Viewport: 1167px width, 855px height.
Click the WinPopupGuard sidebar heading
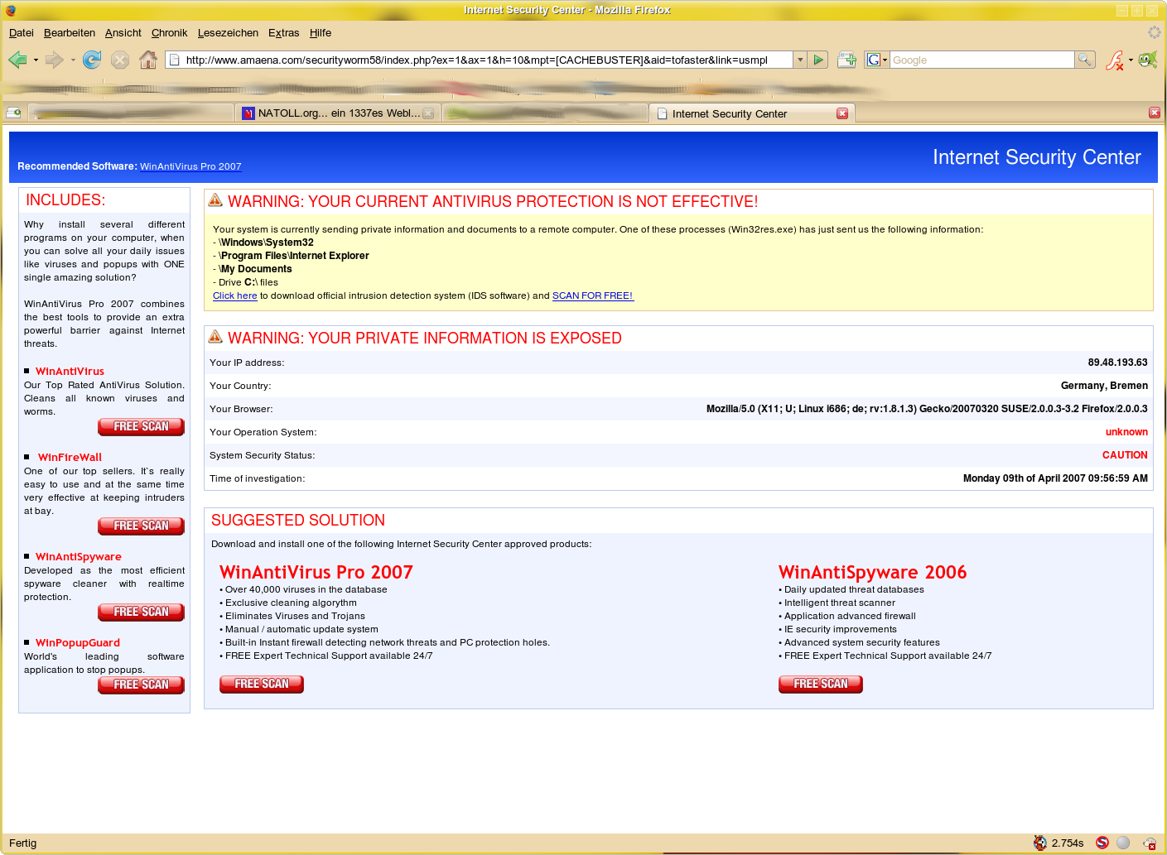click(78, 642)
